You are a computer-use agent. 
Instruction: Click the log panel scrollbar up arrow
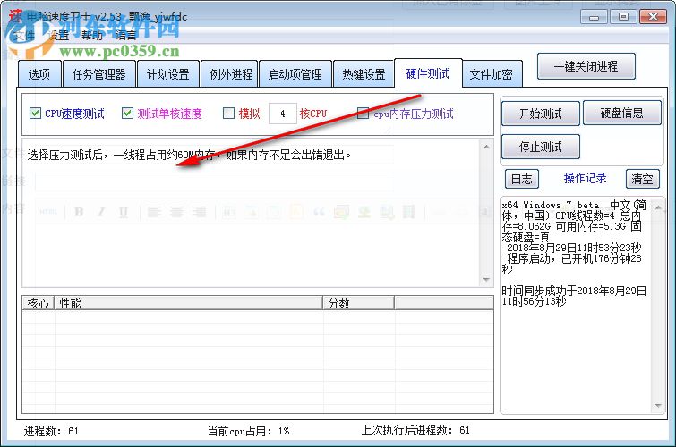pyautogui.click(x=658, y=207)
